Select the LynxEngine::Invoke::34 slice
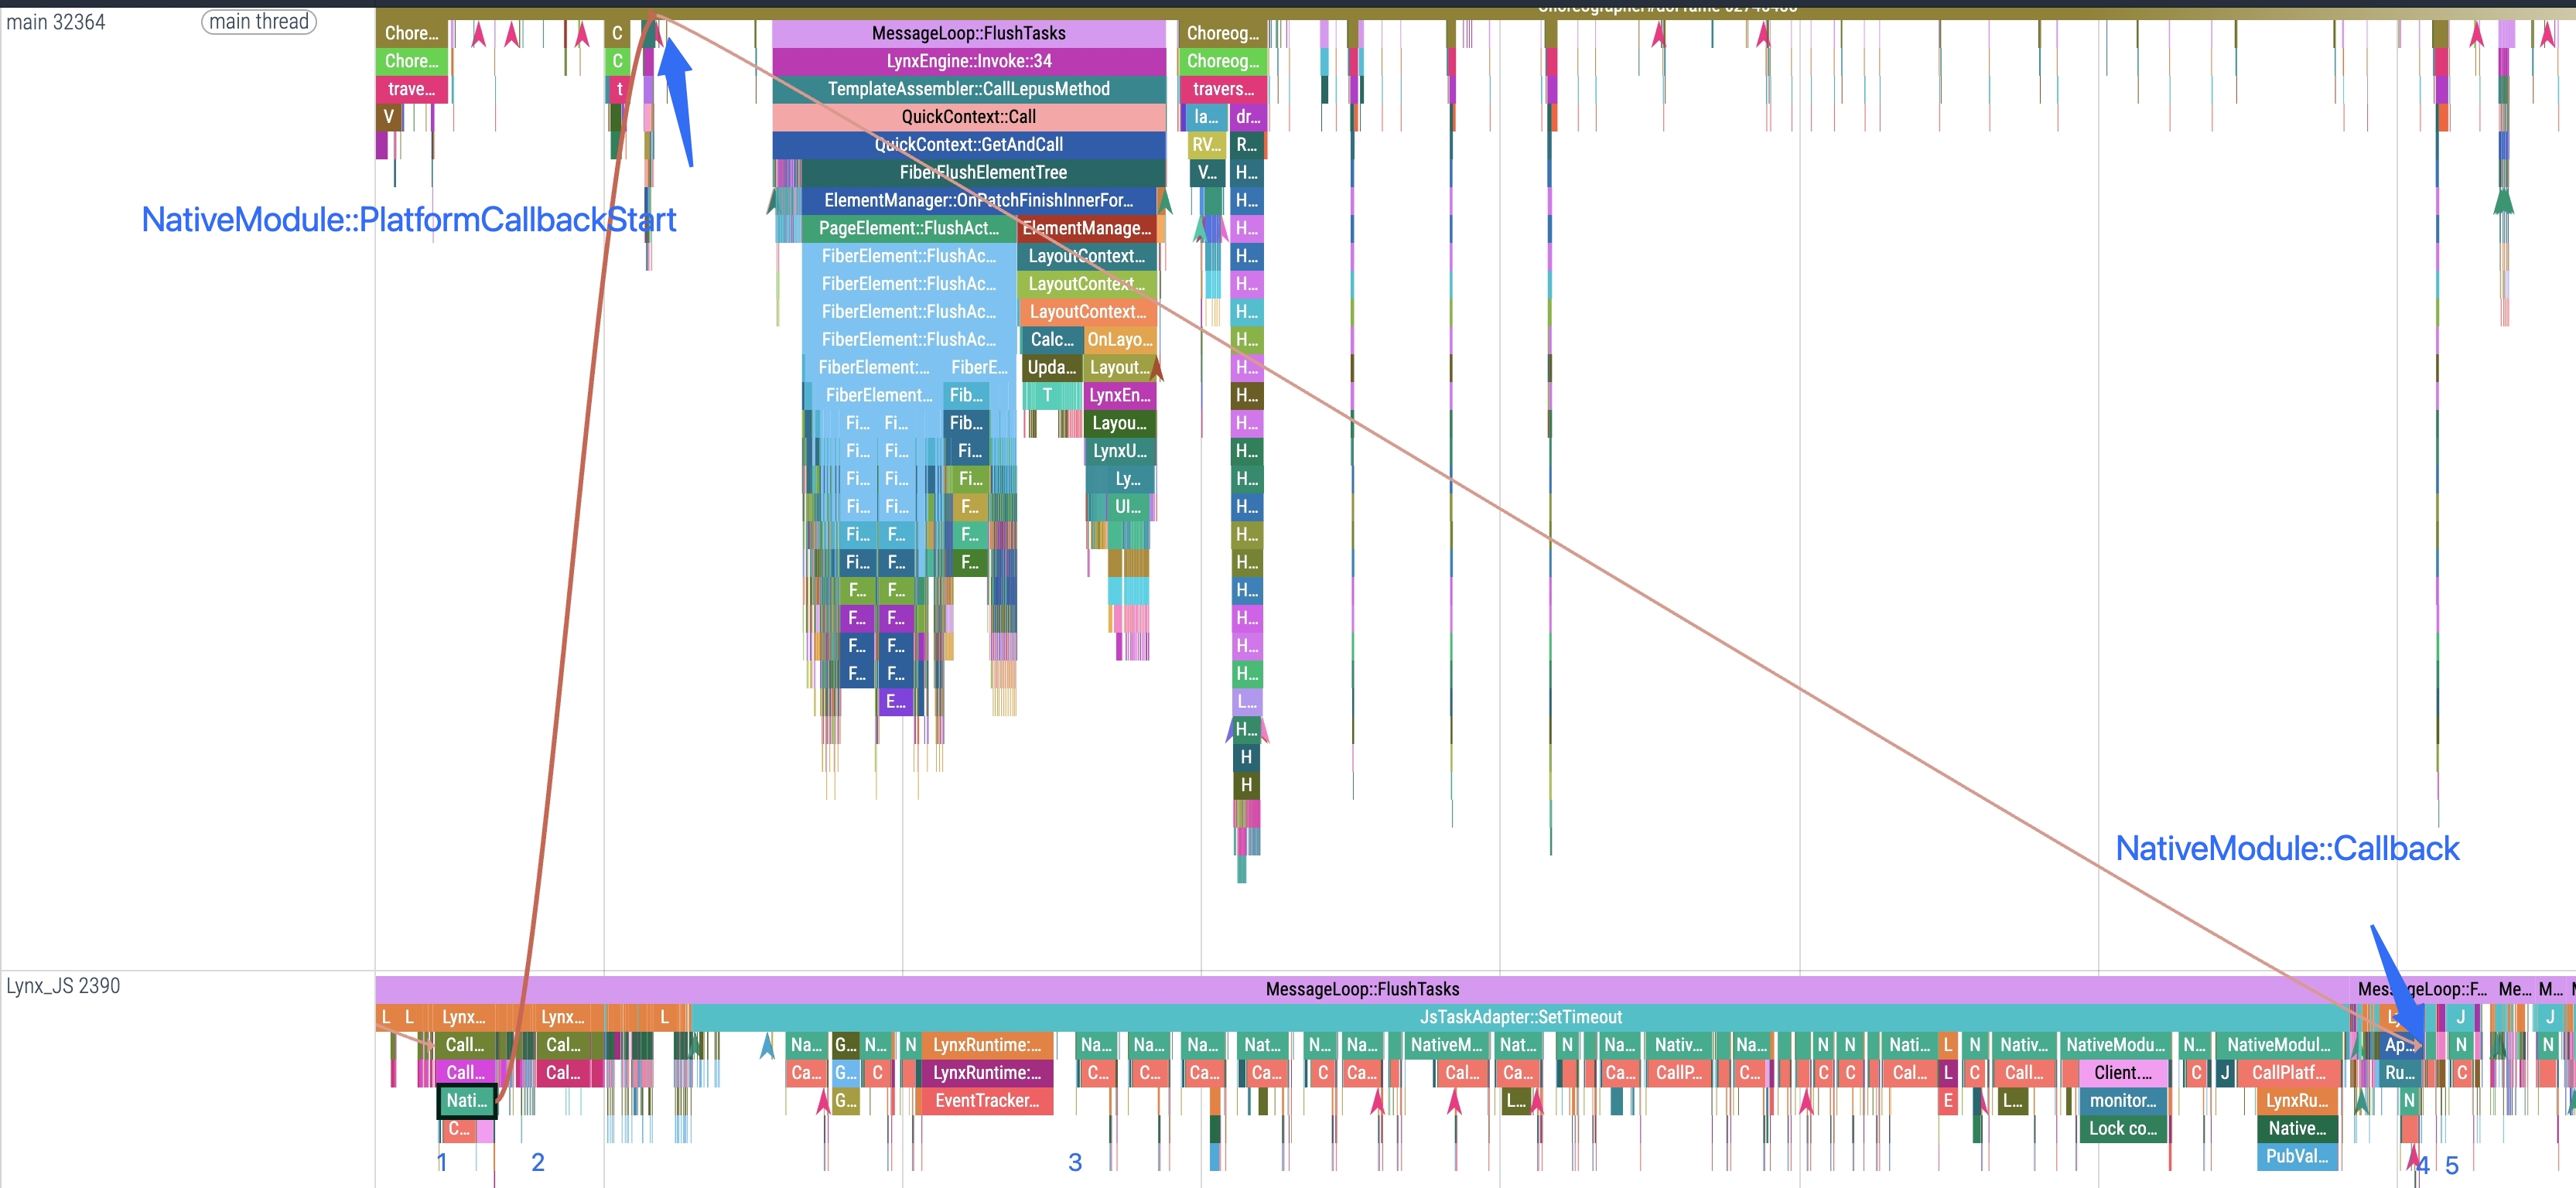This screenshot has height=1188, width=2576. [x=968, y=61]
